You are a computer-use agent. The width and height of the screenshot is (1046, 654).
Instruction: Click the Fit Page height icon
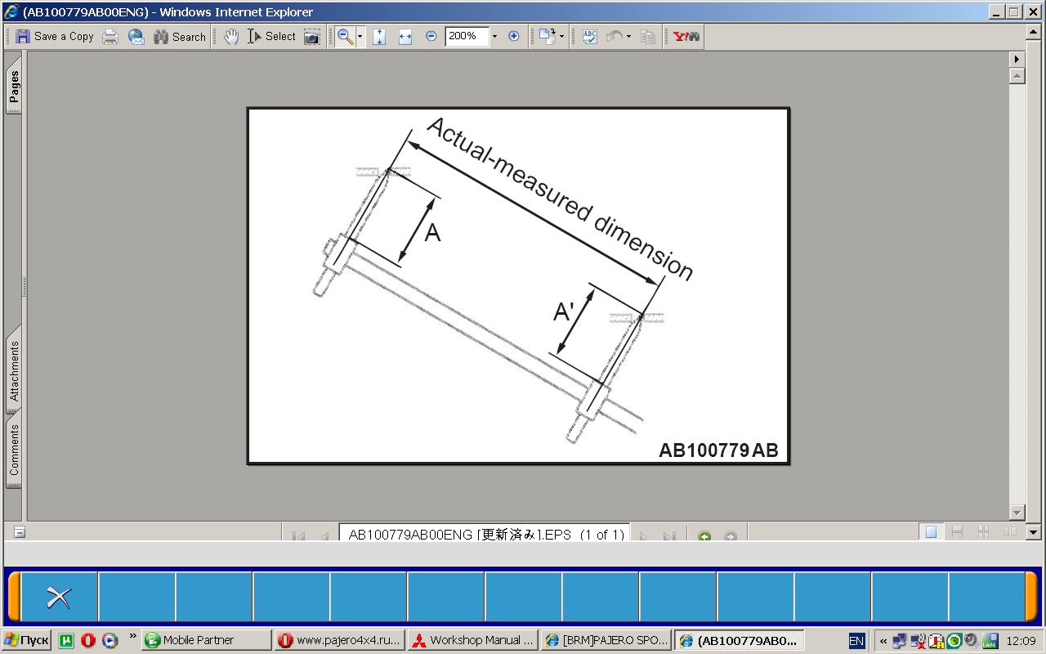pyautogui.click(x=379, y=36)
